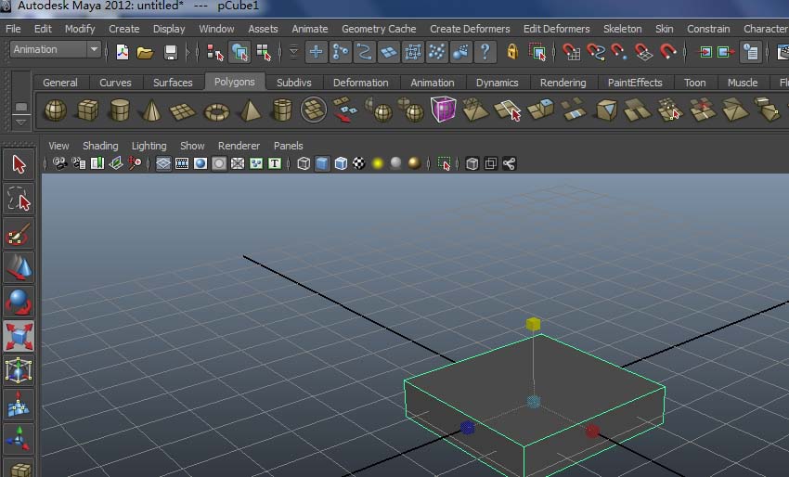Toggle snap to grids
This screenshot has height=477, width=789.
coord(571,52)
